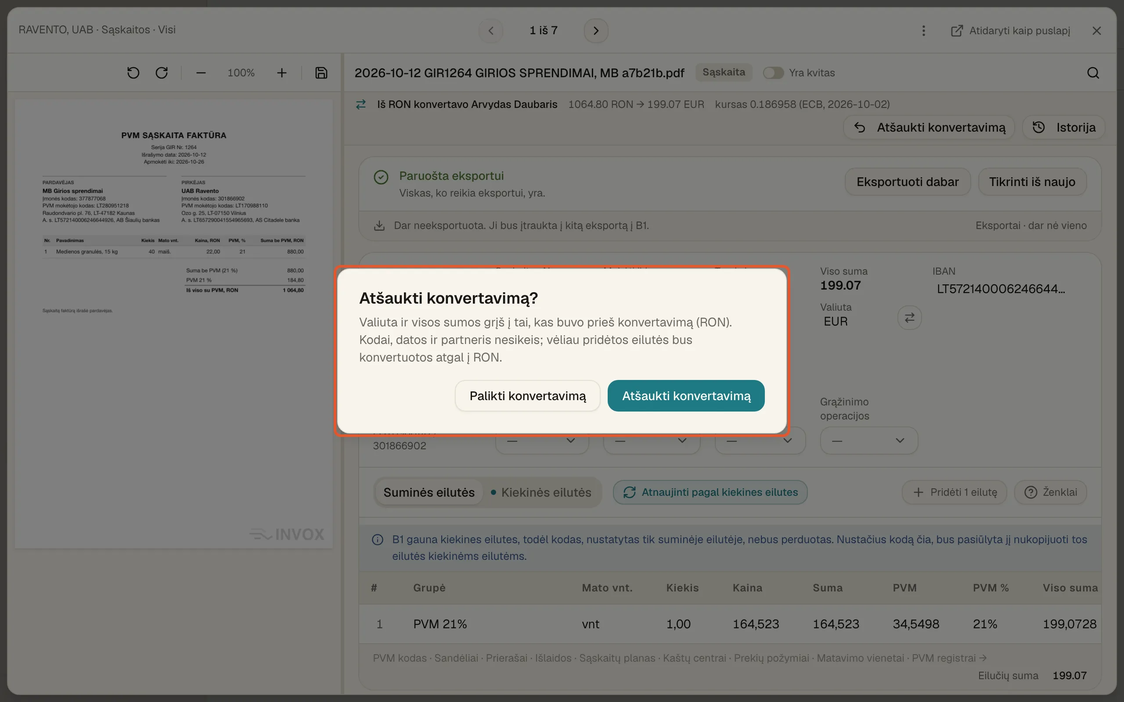The height and width of the screenshot is (702, 1124).
Task: Click the PVM kodas settings link row
Action: click(680, 658)
